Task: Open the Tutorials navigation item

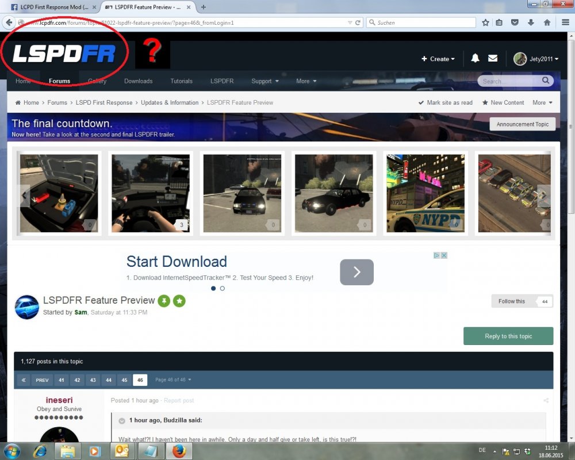Action: [x=181, y=81]
